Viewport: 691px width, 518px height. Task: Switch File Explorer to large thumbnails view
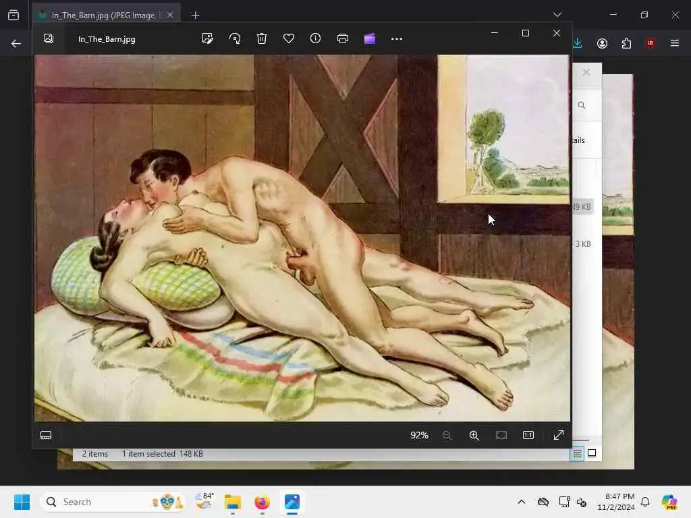point(592,453)
